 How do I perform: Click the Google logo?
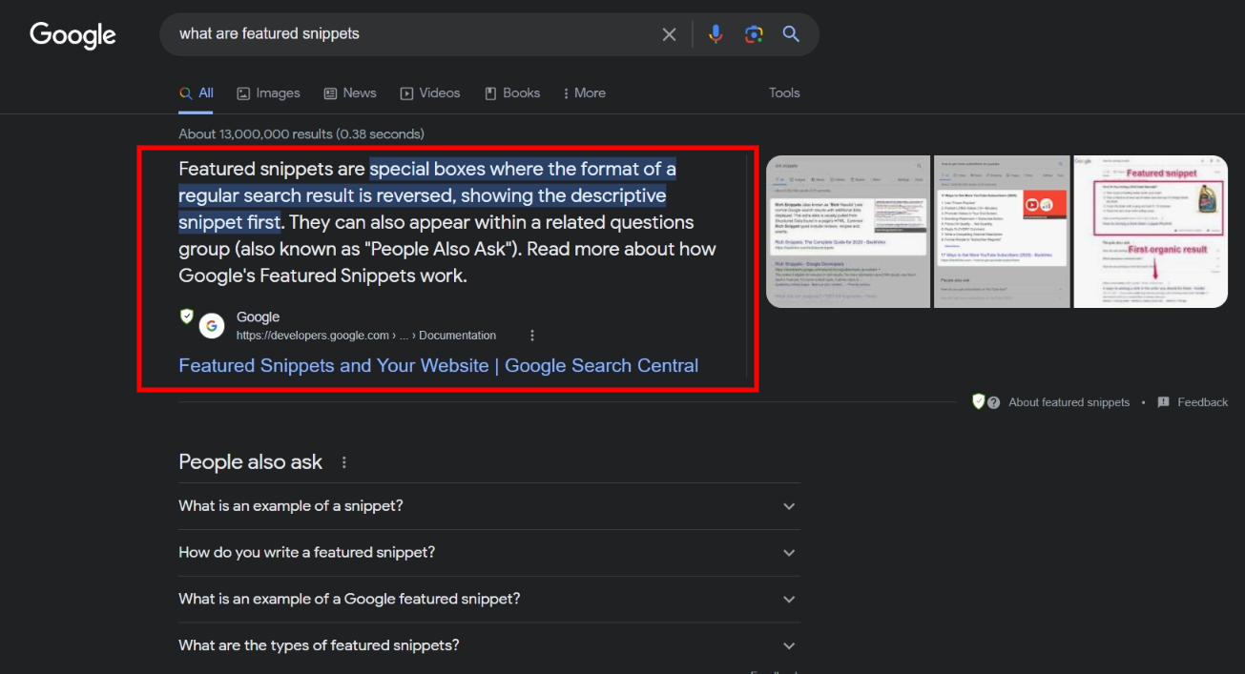[73, 35]
